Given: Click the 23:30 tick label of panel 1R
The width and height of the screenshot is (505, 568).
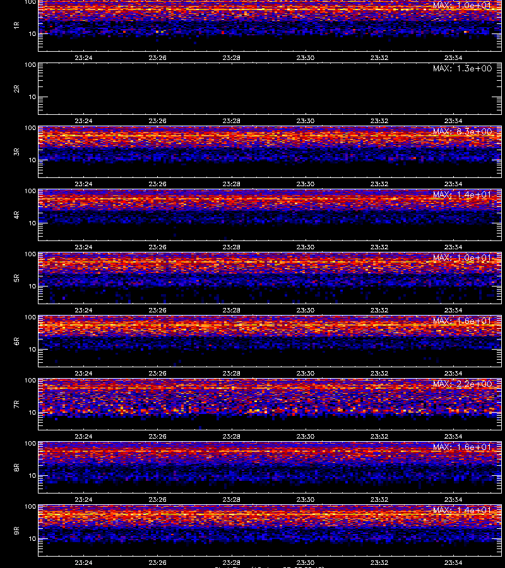Looking at the screenshot, I should click(306, 57).
